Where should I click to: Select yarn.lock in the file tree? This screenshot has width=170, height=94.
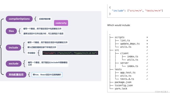point(121,89)
